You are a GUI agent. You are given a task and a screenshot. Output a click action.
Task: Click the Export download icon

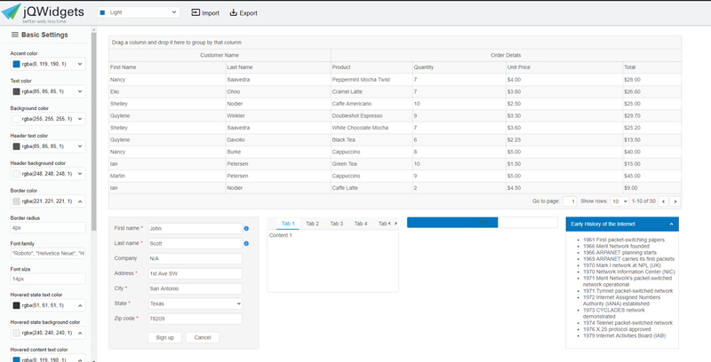tap(234, 13)
